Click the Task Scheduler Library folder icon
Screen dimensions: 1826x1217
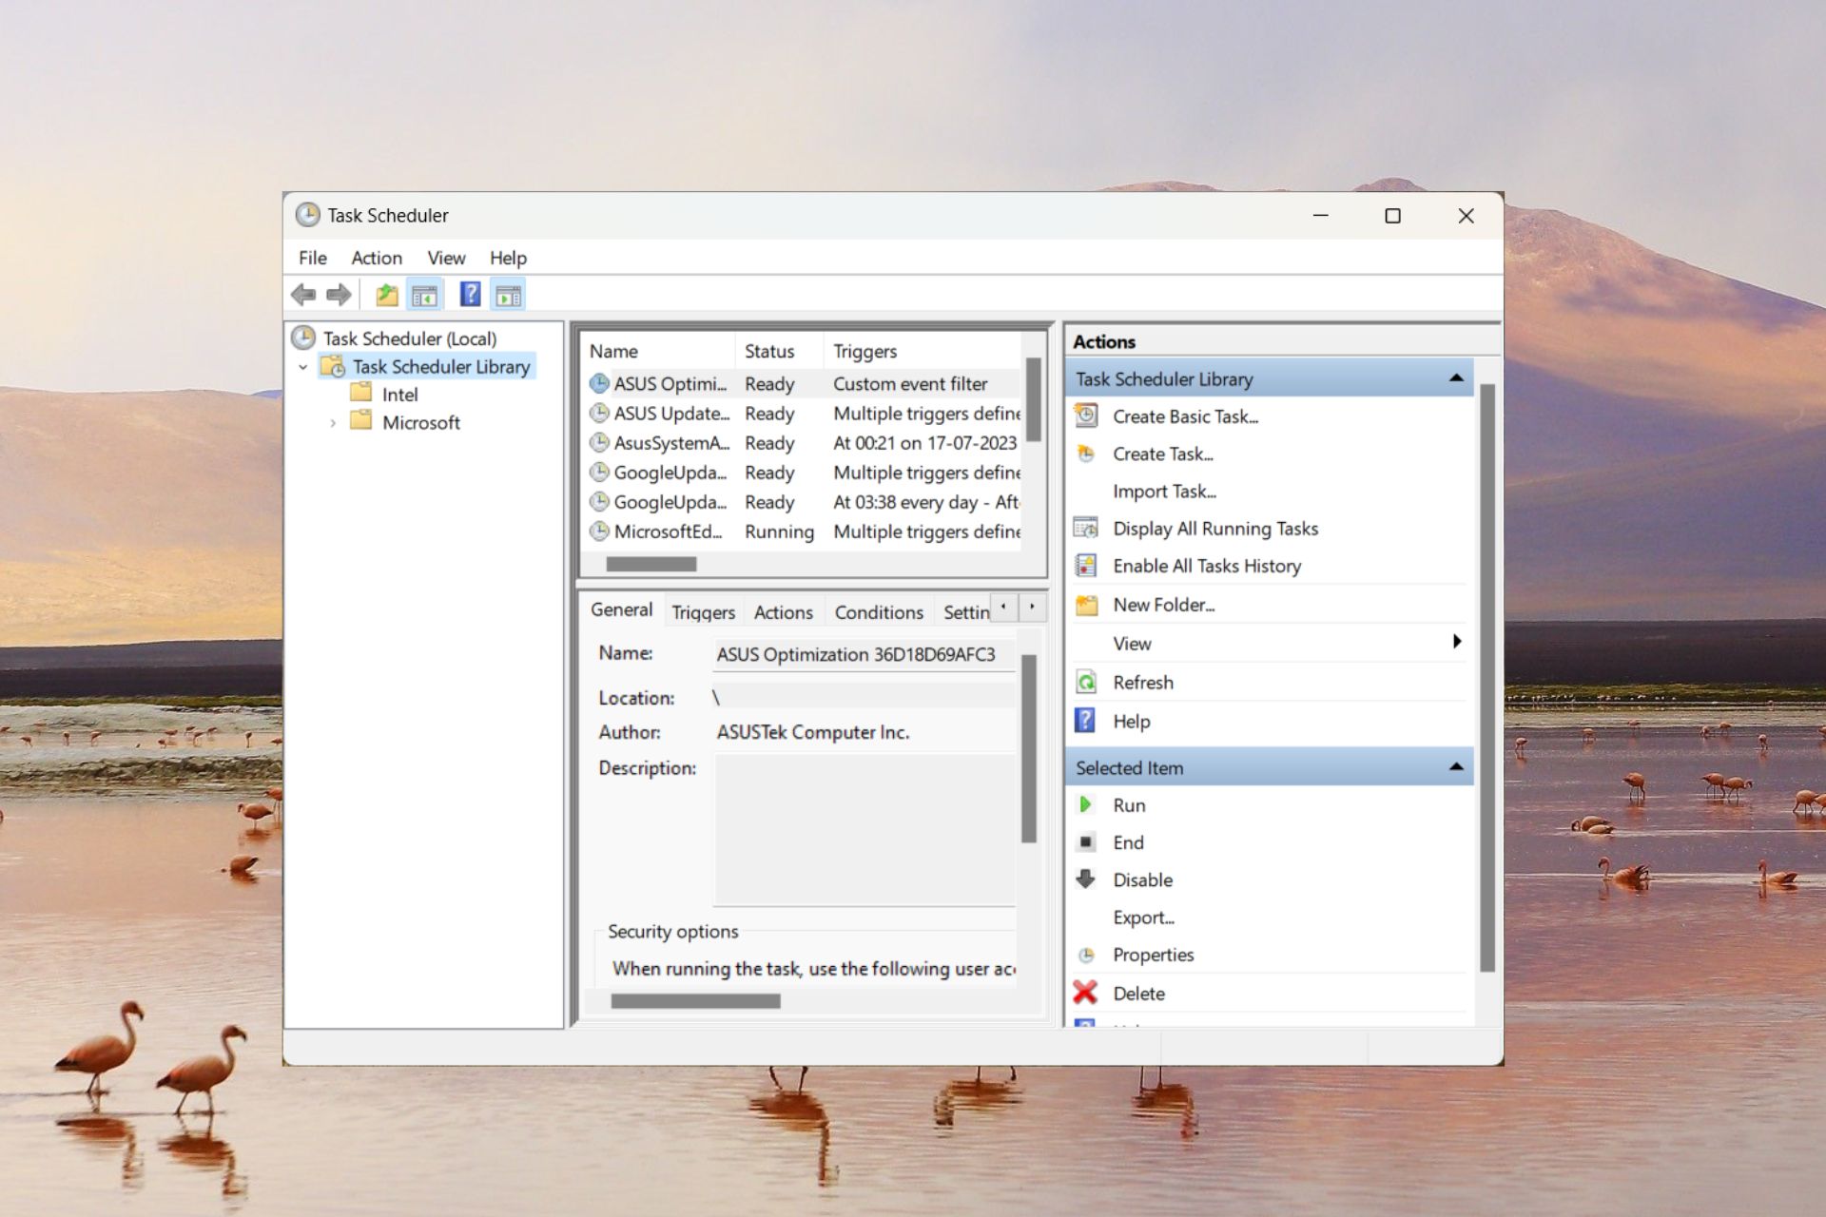coord(333,366)
